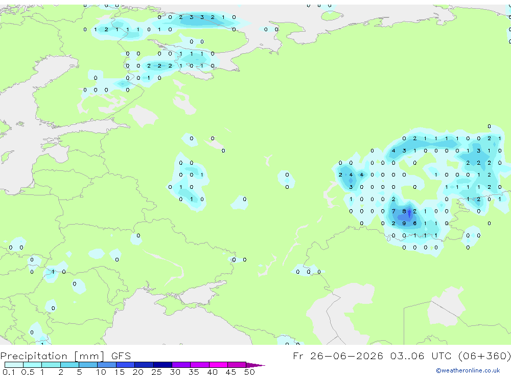The image size is (511, 375).
Task: Select the 5–10 mm blue legend swatch
Action: point(88,365)
